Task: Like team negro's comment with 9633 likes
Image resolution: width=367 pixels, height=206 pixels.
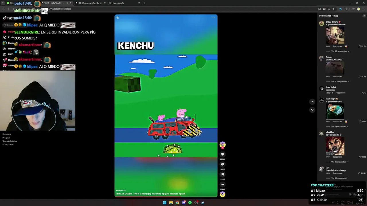Action: [360, 122]
